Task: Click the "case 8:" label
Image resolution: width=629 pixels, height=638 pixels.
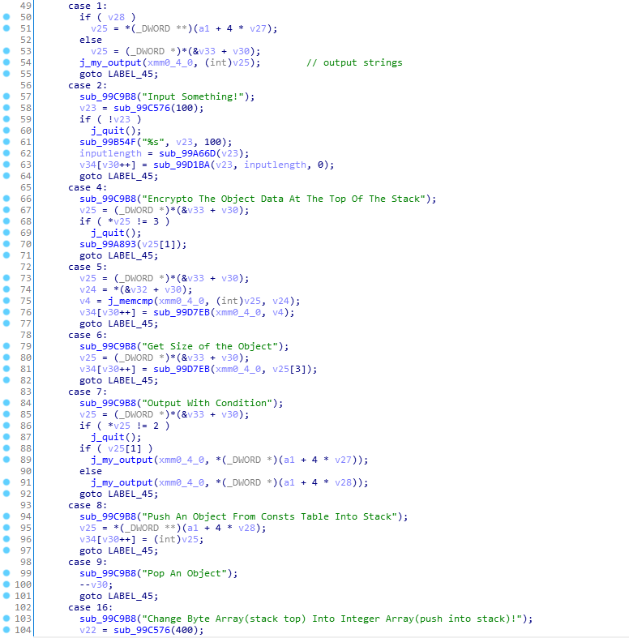Action: coord(88,505)
